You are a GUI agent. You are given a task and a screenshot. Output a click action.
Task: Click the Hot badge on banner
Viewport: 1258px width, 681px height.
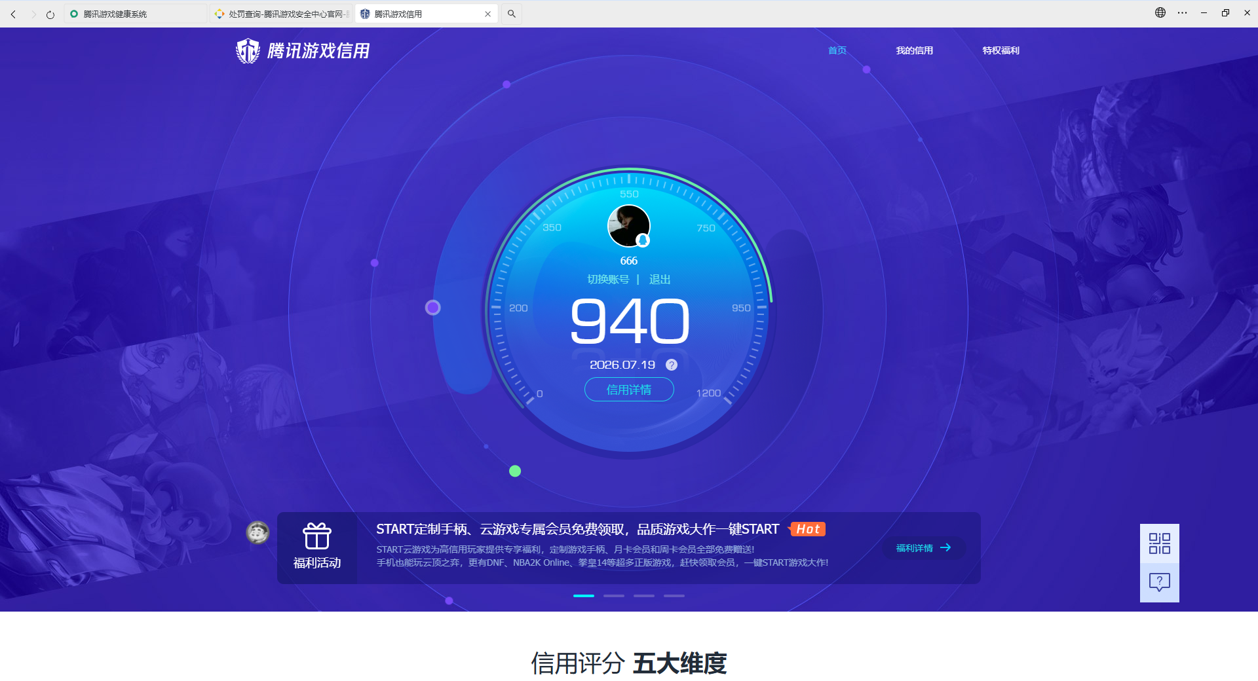click(808, 529)
